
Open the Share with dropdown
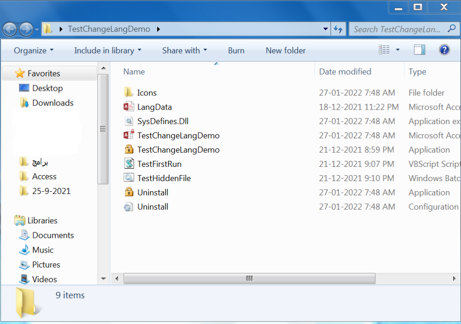(x=184, y=51)
